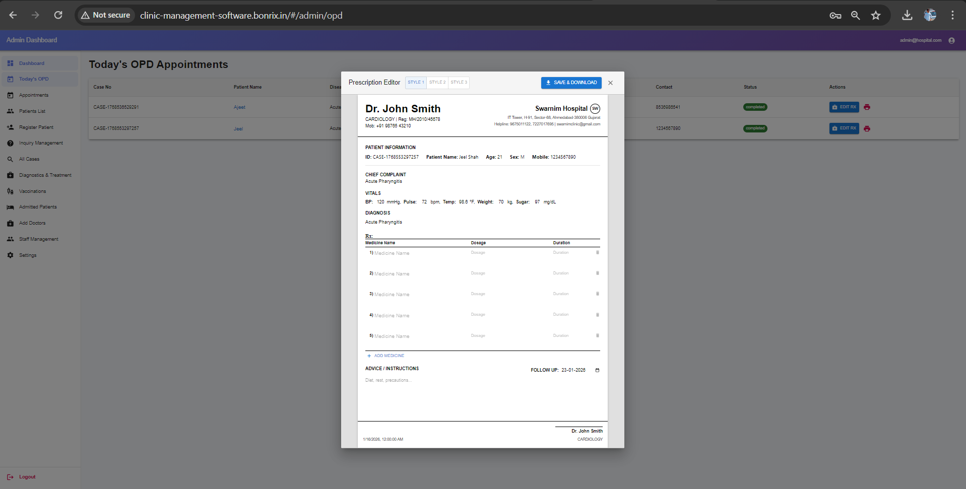Viewport: 966px width, 489px height.
Task: Switch to the STYLE 3 prescription tab
Action: pos(458,83)
